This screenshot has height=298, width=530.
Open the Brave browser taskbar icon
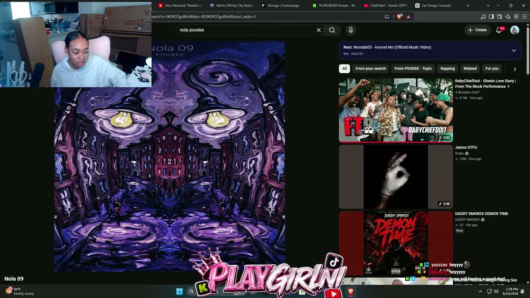[351, 291]
